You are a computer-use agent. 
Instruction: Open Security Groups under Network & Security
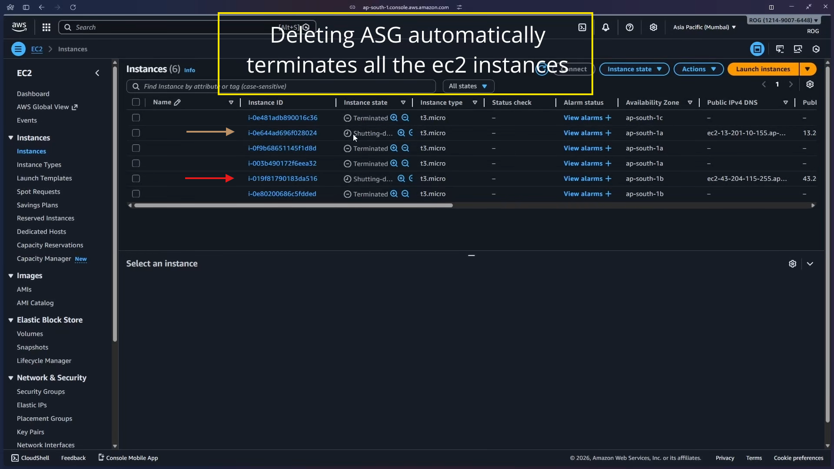tap(40, 391)
